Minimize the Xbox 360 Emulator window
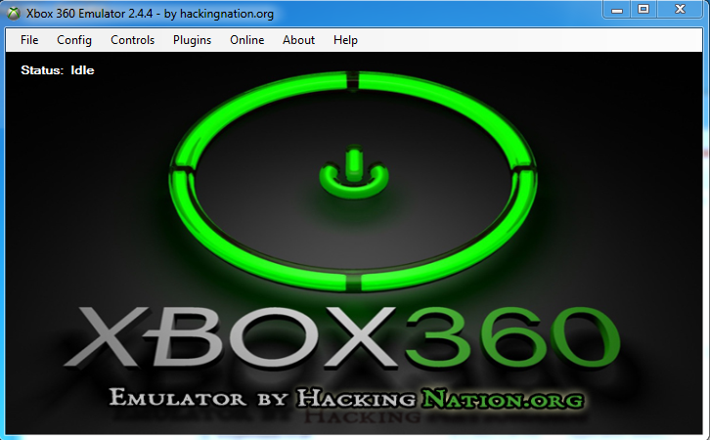 pos(617,10)
